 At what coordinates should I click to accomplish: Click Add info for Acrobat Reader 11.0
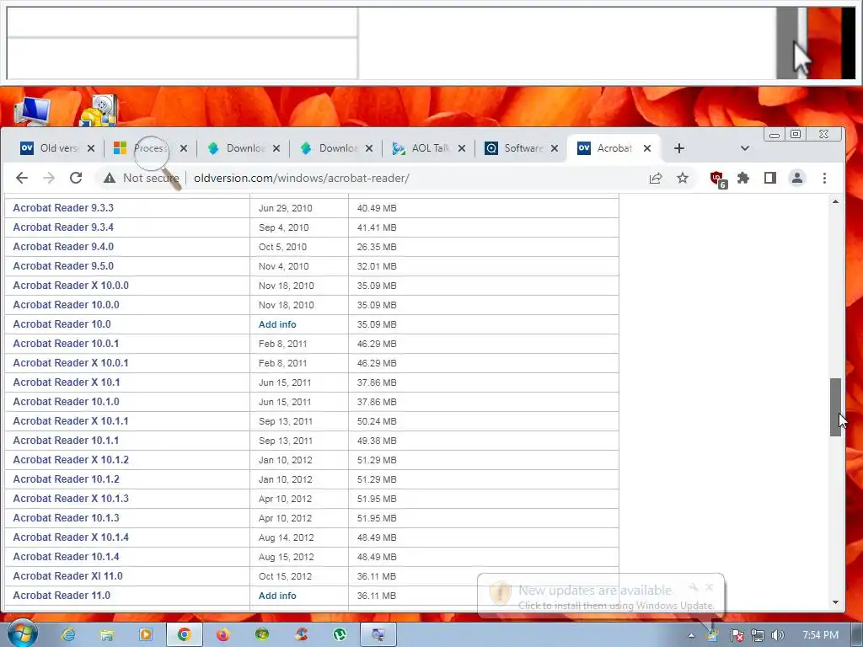(x=277, y=596)
